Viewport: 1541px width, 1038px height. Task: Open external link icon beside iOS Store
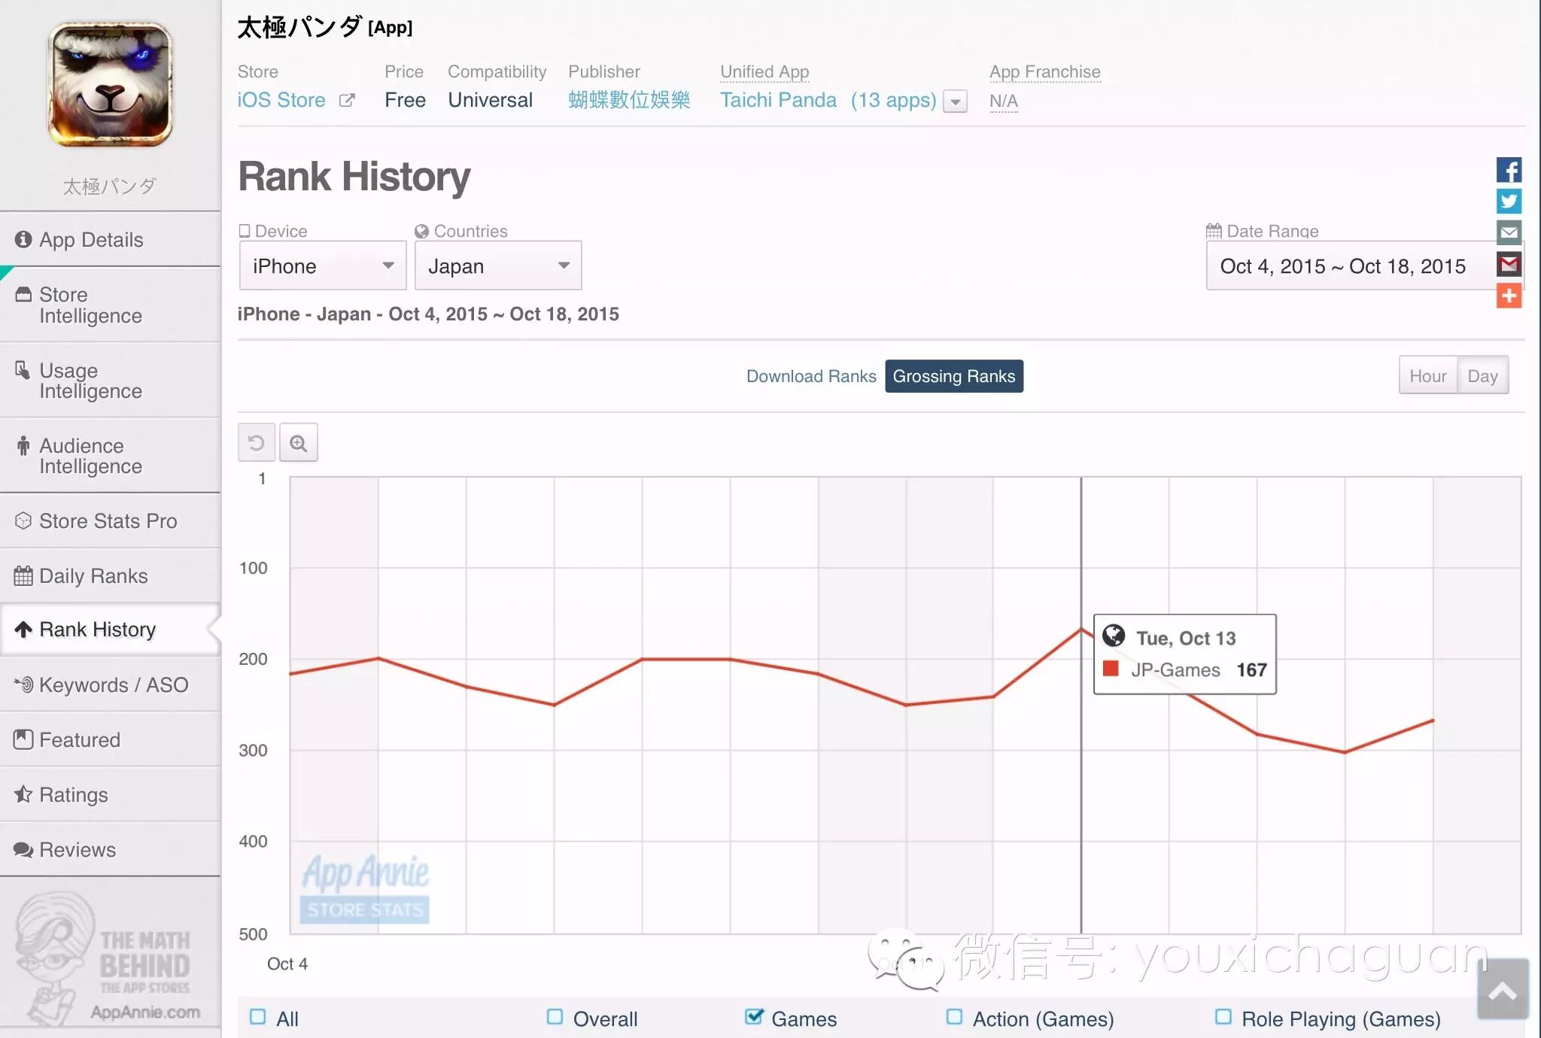(347, 100)
